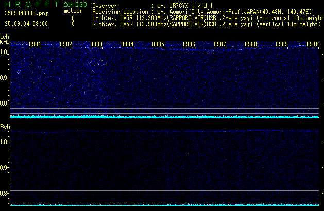Click the 0903 time marker
Viewport: 324px width, 211px height.
96,44
